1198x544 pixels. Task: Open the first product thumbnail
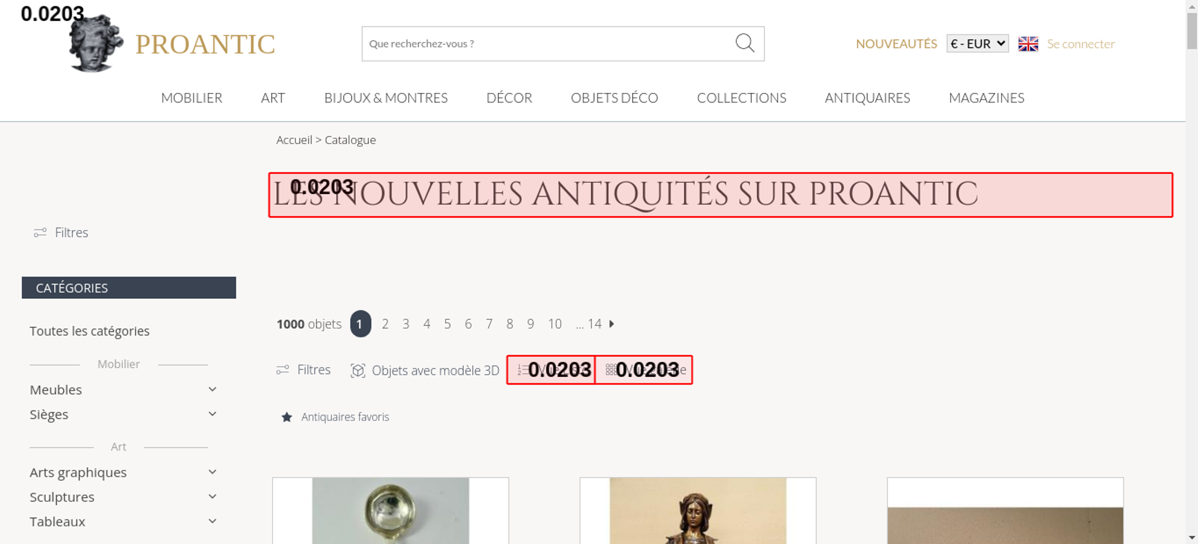point(391,510)
